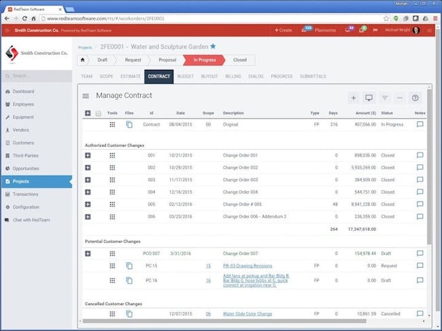Click tools grid icon for Change Order 003
The image size is (442, 331).
(x=112, y=180)
